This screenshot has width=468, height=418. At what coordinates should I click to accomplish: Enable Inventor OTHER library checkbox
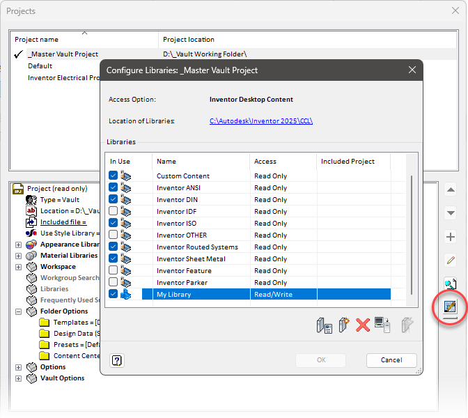point(113,235)
